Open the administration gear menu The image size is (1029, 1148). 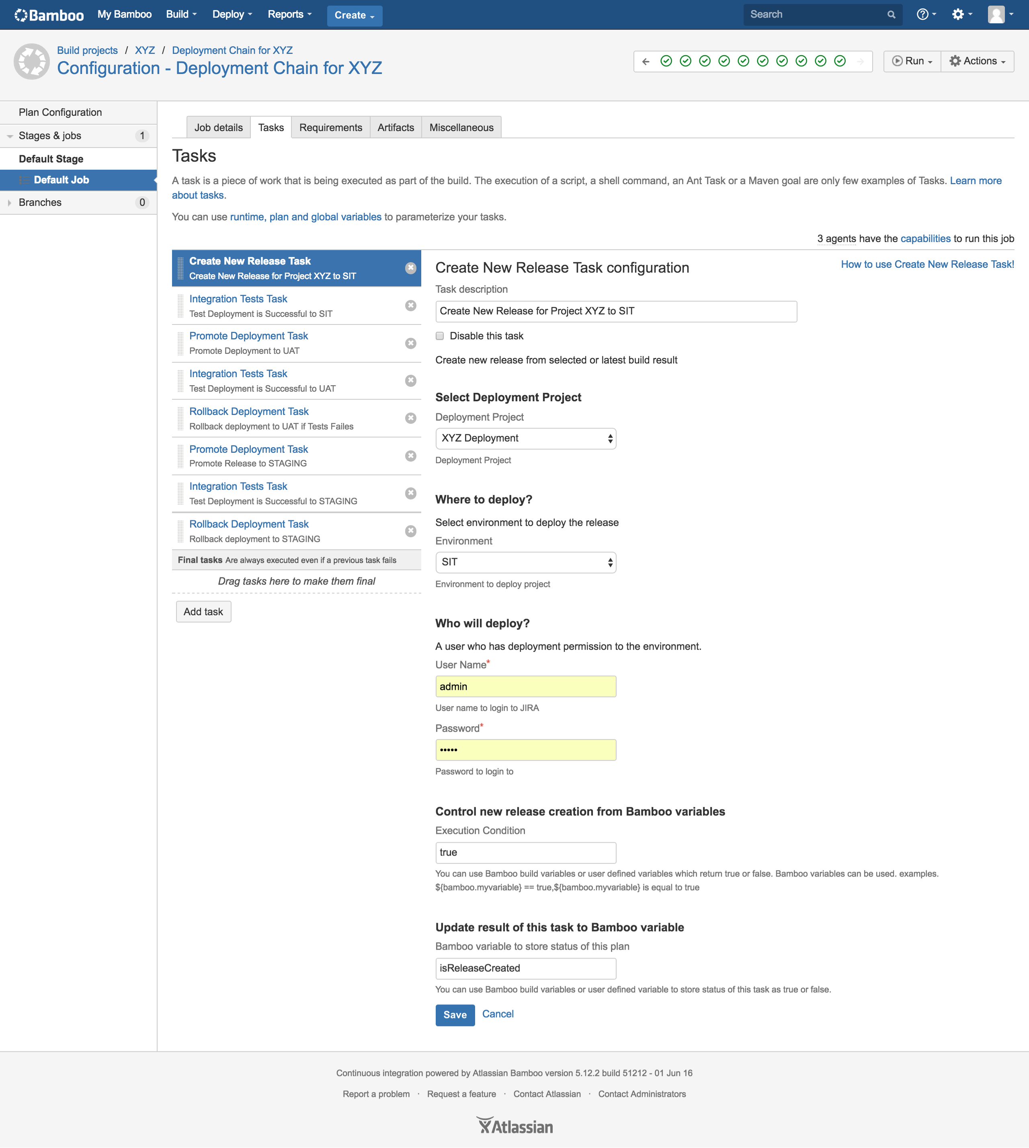click(x=958, y=15)
